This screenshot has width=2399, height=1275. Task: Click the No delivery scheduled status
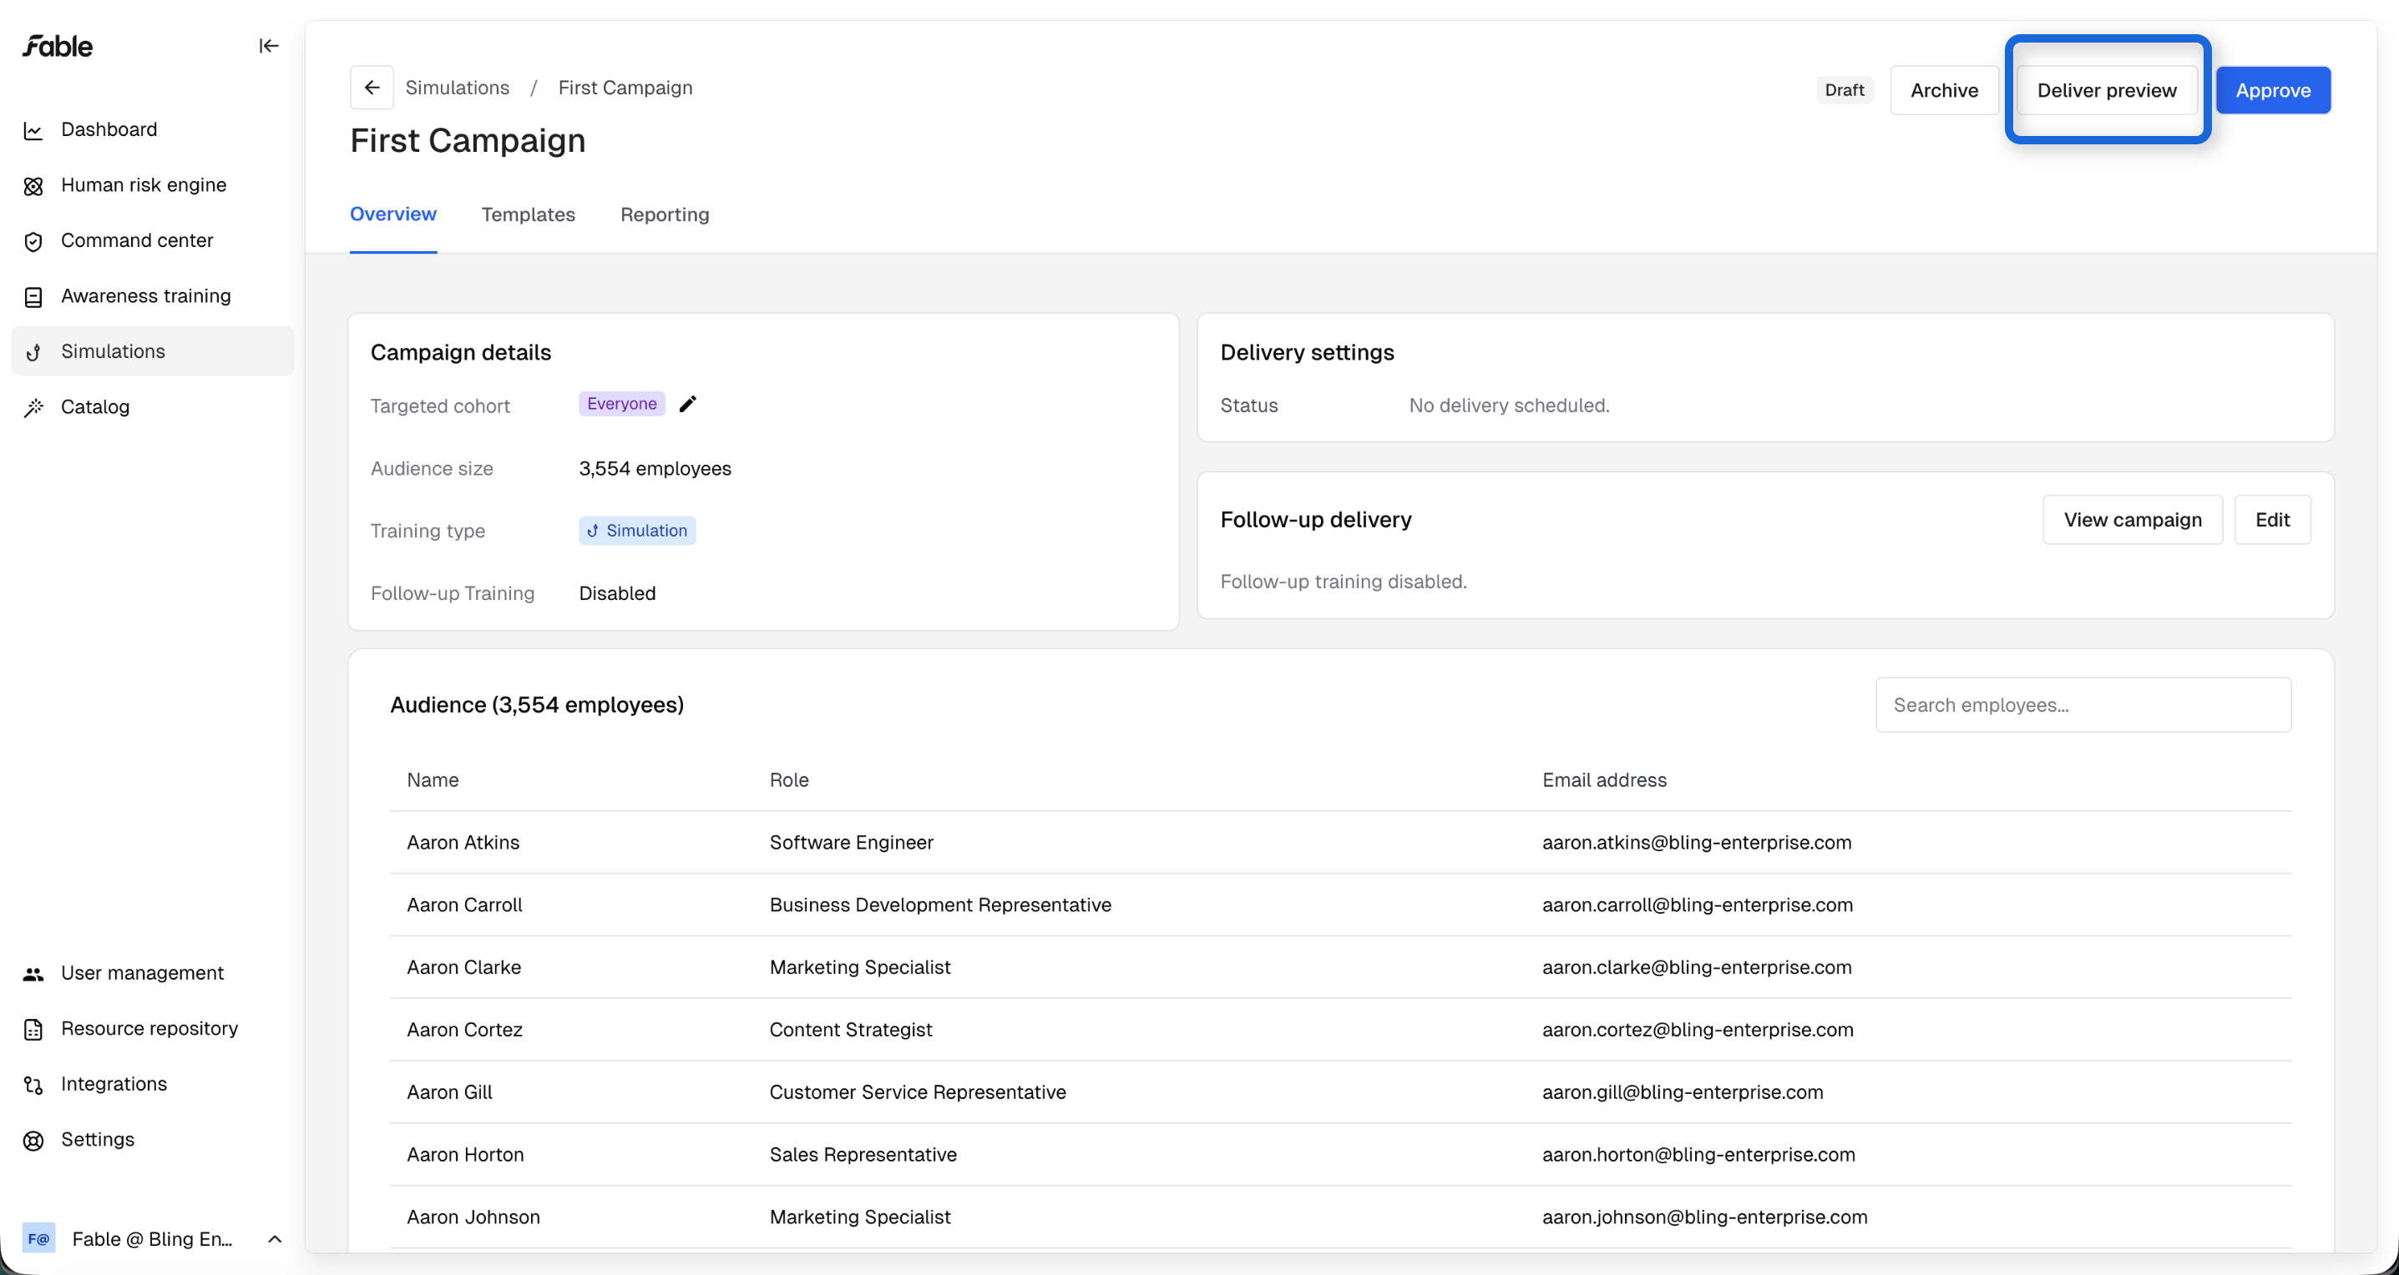pos(1509,405)
